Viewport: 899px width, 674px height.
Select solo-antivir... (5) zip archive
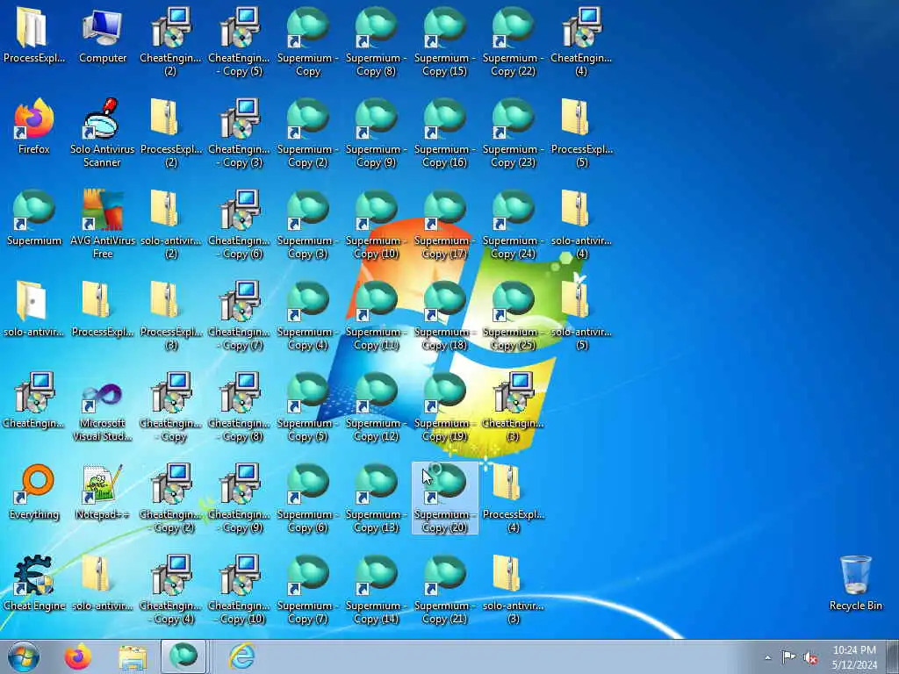coord(581,316)
